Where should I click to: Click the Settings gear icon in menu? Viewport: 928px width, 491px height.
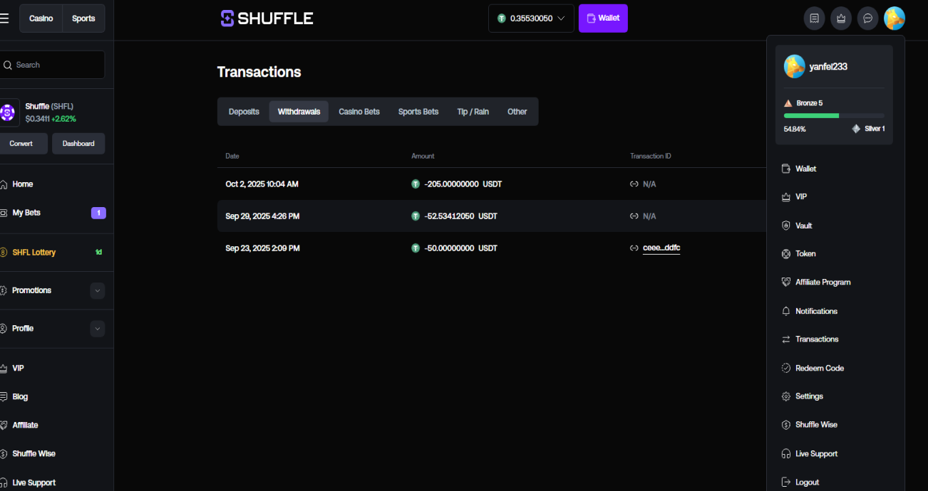pos(786,396)
